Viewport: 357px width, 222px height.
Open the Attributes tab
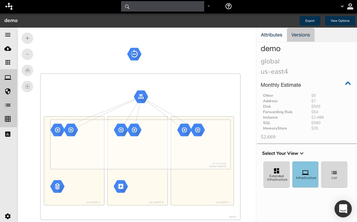click(x=271, y=35)
